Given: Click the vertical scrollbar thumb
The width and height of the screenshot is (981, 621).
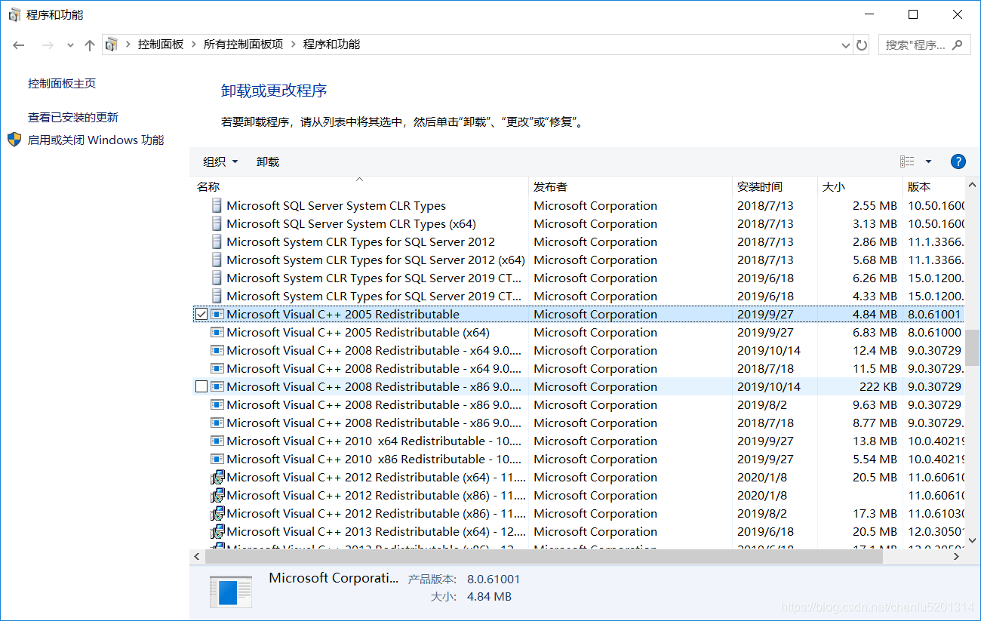Looking at the screenshot, I should [972, 348].
